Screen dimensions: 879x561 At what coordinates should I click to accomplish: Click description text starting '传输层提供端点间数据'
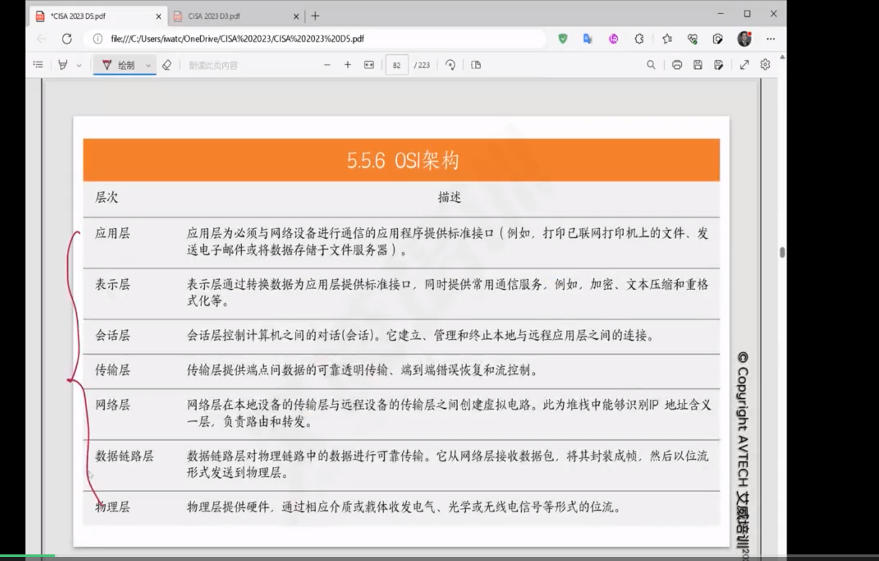[x=362, y=370]
